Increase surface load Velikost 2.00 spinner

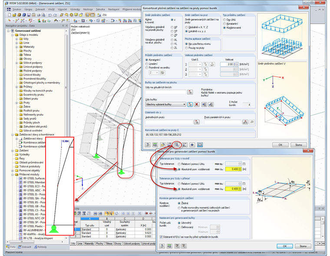point(234,63)
